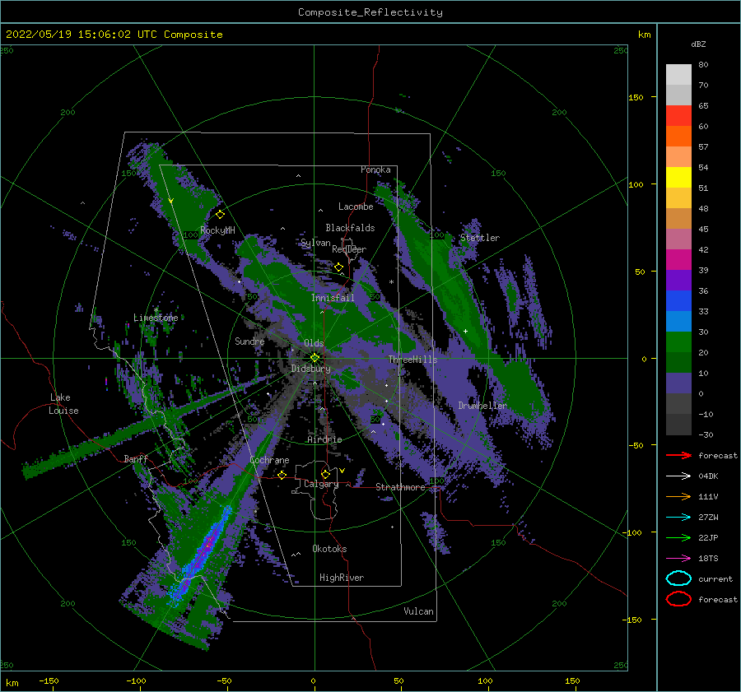Select the cyan 27ZW arrow icon

point(678,518)
